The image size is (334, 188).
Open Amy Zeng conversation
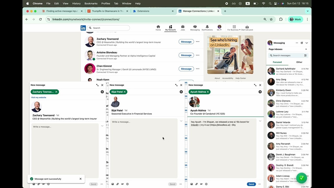(288, 82)
